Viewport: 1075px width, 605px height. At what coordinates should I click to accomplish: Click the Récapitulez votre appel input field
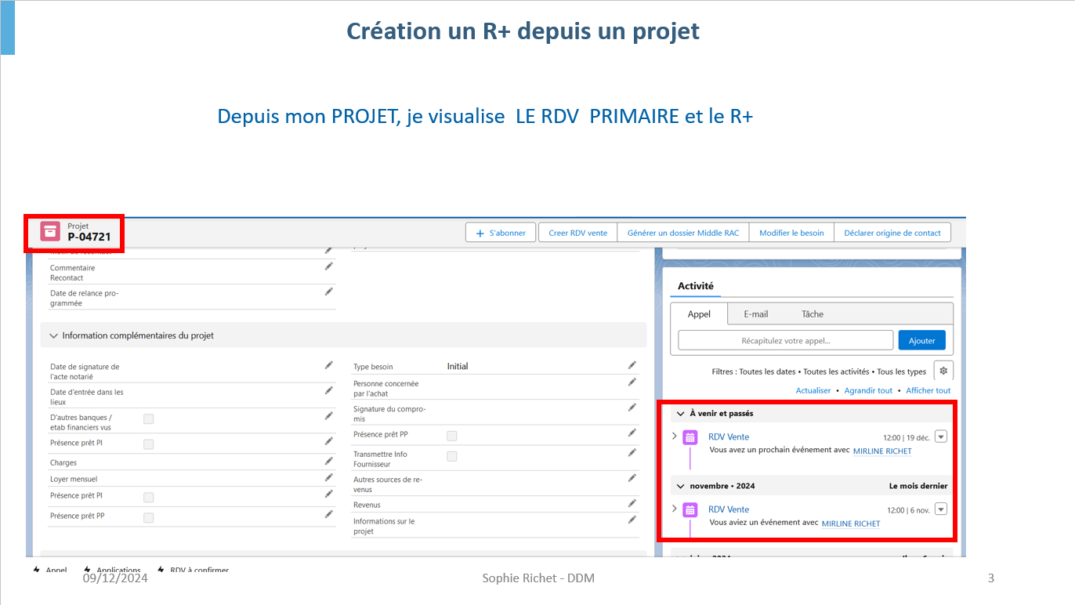[785, 340]
